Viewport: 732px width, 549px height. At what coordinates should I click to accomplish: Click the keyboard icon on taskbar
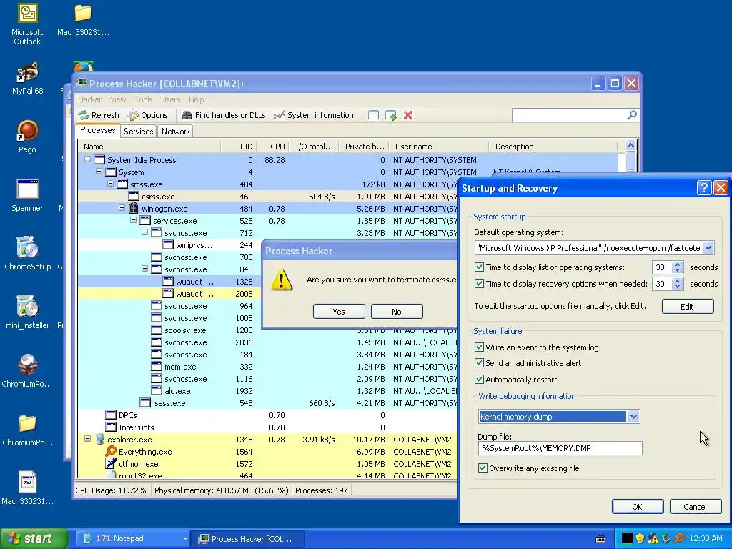[600, 539]
